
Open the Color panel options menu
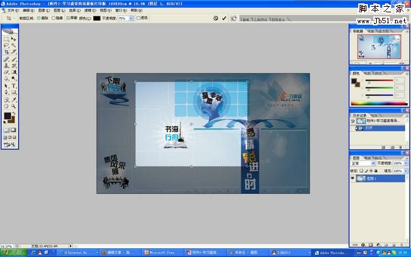click(x=407, y=73)
